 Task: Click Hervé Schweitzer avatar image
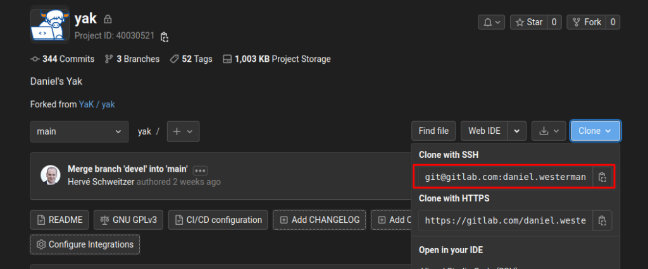pos(51,176)
